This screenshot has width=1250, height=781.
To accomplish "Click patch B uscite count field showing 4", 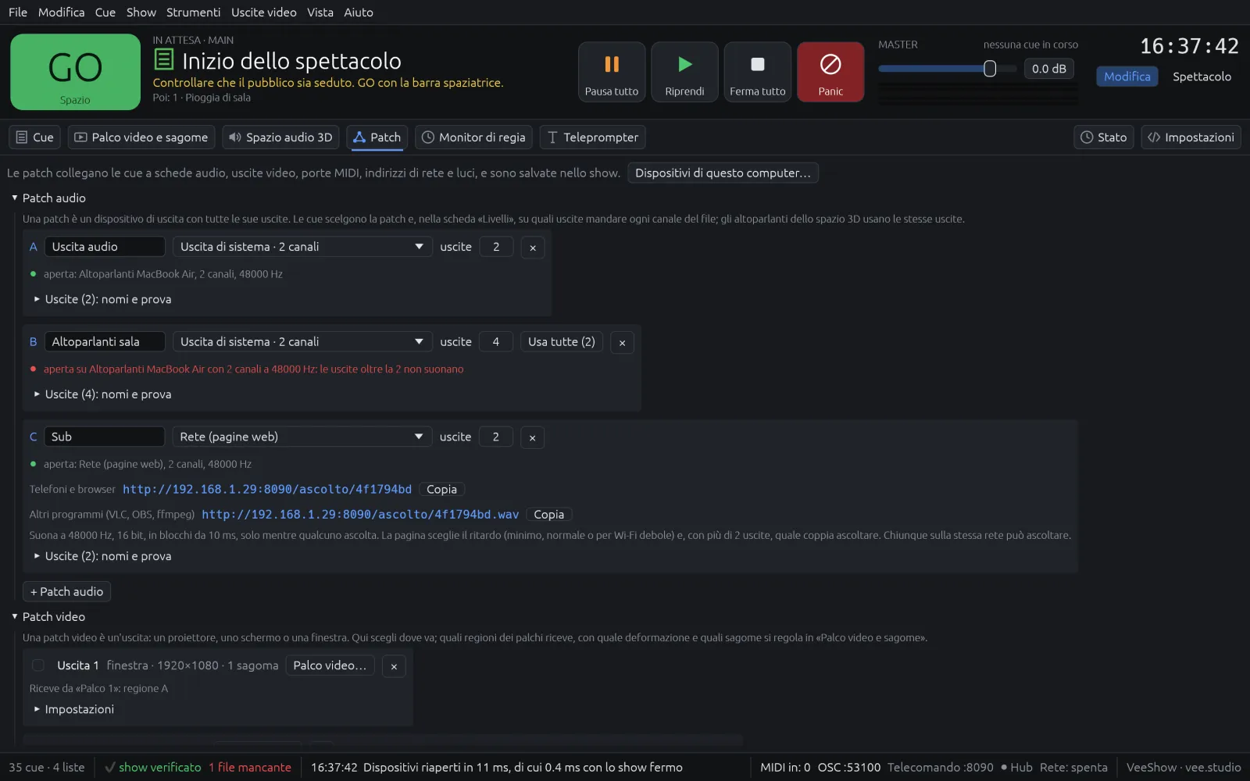I will (496, 342).
